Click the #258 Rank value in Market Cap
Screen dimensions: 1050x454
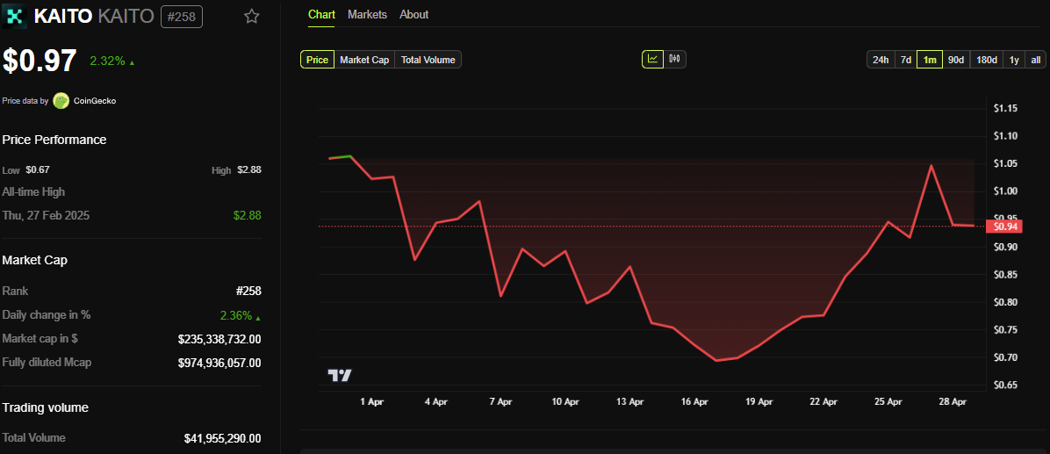pyautogui.click(x=247, y=291)
